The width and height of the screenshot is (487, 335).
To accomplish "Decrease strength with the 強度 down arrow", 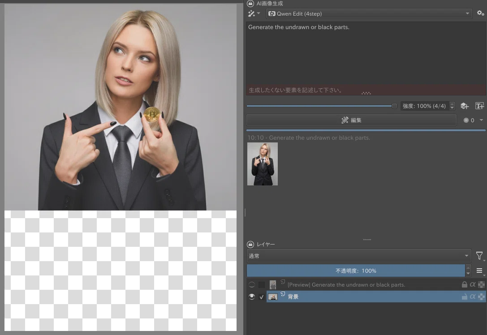I will pyautogui.click(x=452, y=108).
